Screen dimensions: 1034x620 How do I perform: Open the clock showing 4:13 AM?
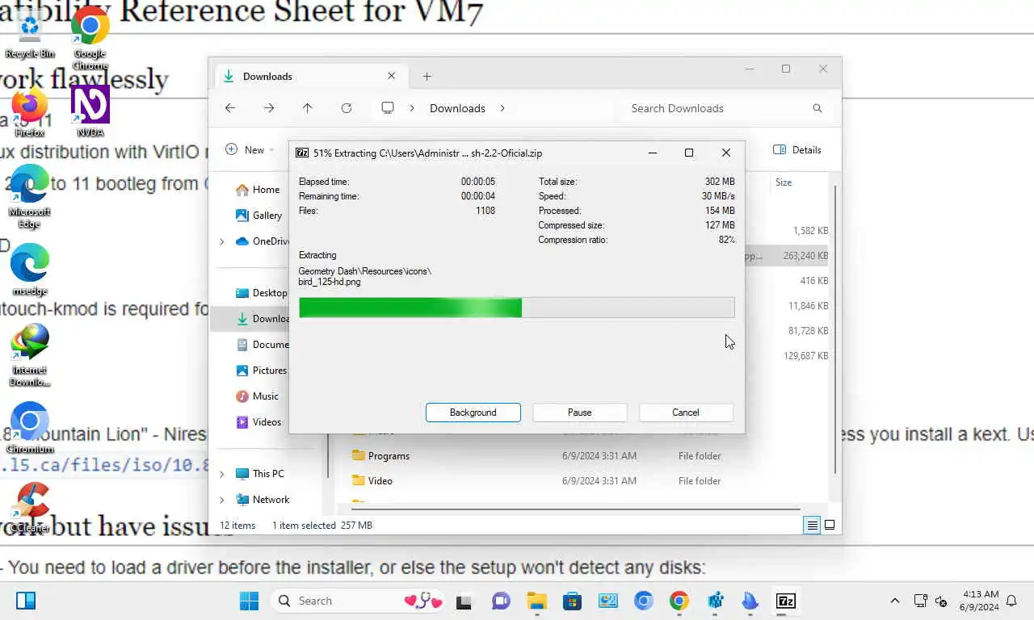[x=979, y=601]
